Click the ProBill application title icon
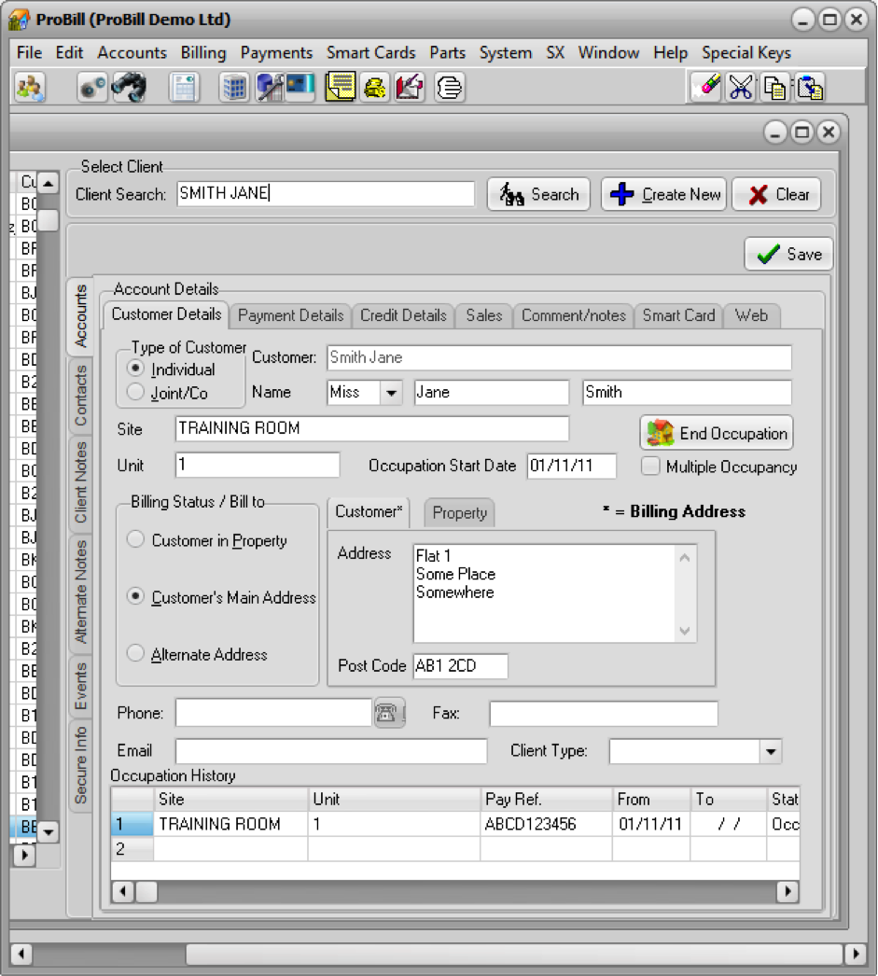Screen dimensions: 878x976 19,20
